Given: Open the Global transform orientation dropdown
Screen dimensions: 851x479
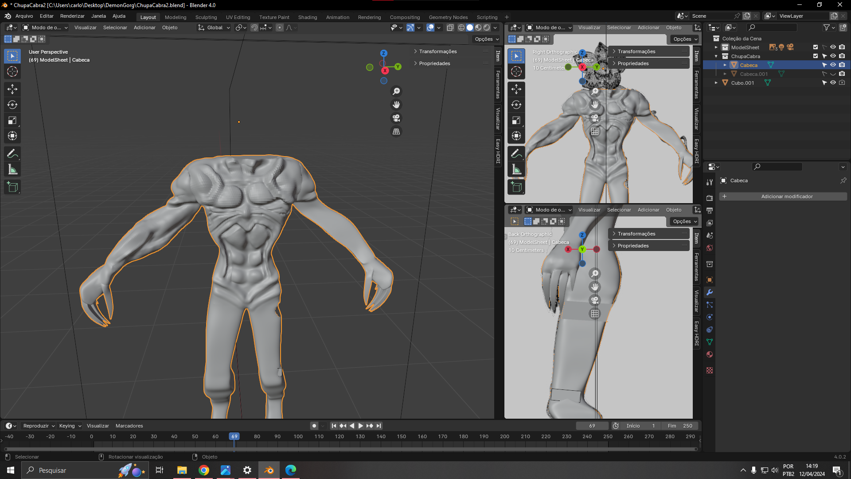Looking at the screenshot, I should pyautogui.click(x=215, y=27).
